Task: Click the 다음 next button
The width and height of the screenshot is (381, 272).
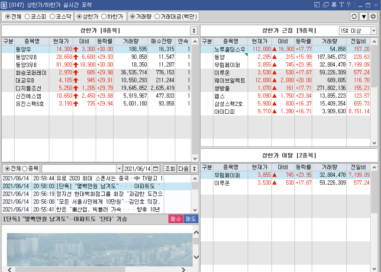Action: click(184, 168)
